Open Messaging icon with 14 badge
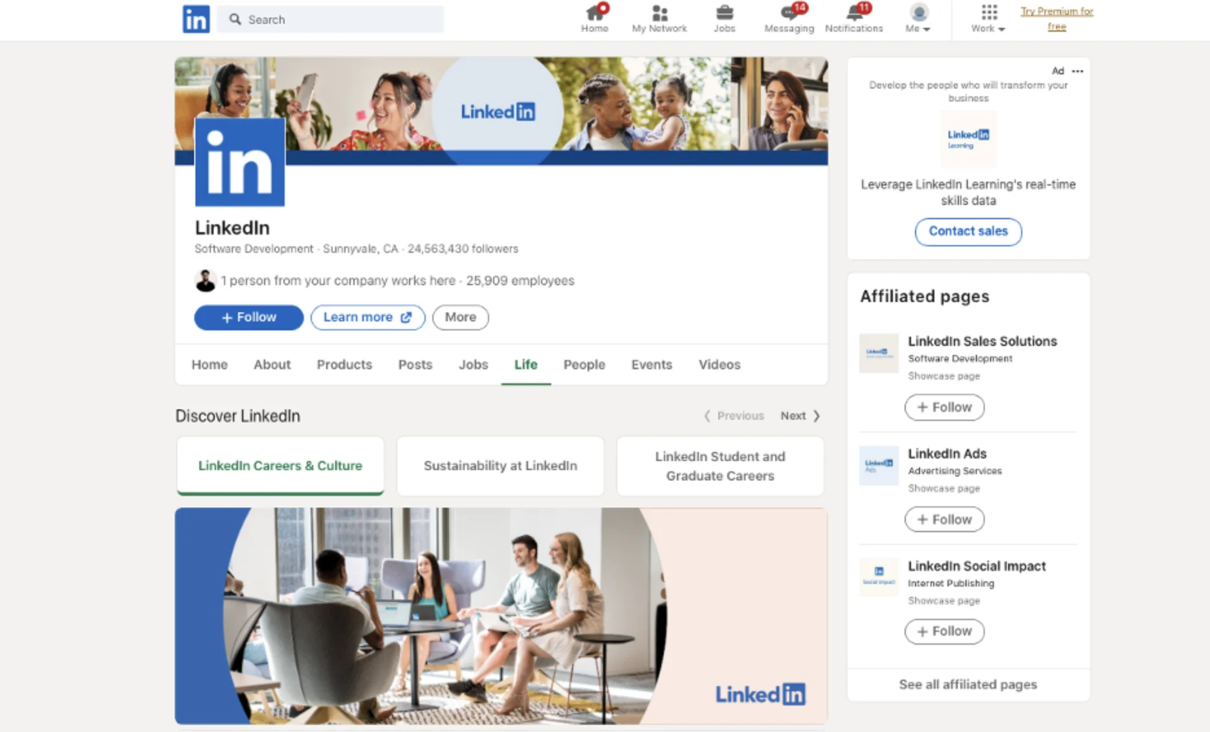1210x732 pixels. coord(789,19)
